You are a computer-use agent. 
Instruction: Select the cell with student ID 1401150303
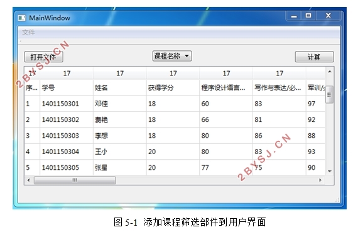[67, 136]
